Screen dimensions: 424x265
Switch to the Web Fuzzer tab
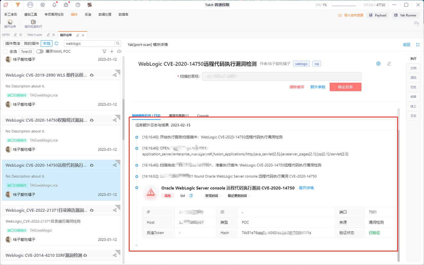[35, 35]
